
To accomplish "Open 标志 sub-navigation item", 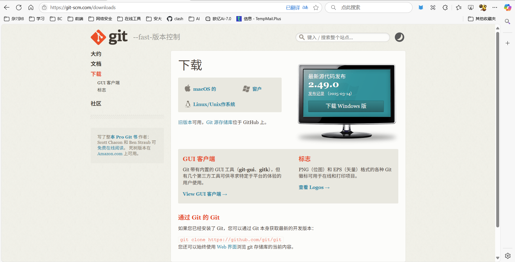I will tap(102, 90).
